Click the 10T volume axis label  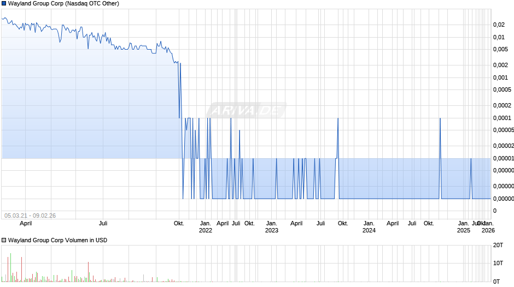coord(498,263)
